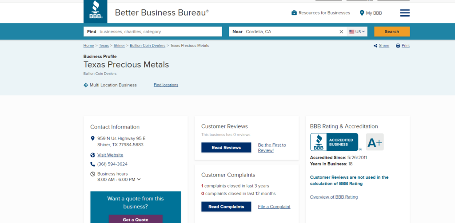Image resolution: width=455 pixels, height=223 pixels.
Task: Open the US country dropdown
Action: pos(357,32)
